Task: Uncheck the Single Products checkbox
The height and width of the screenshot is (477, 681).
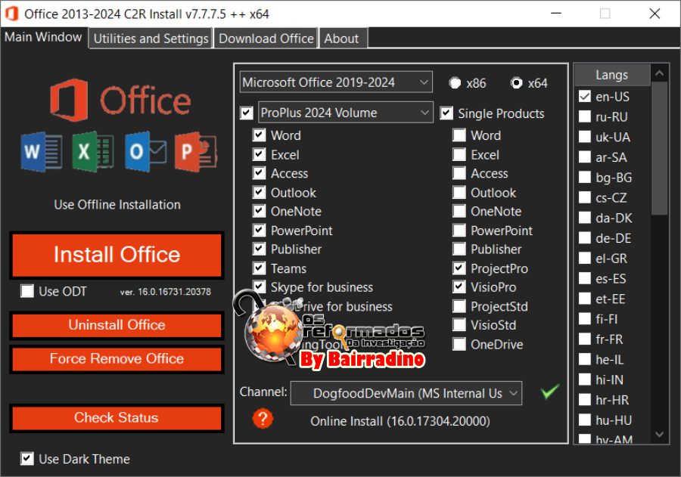Action: point(446,113)
